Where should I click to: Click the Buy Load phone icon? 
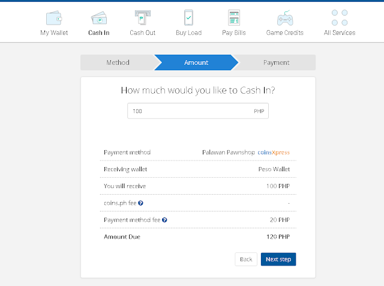188,17
